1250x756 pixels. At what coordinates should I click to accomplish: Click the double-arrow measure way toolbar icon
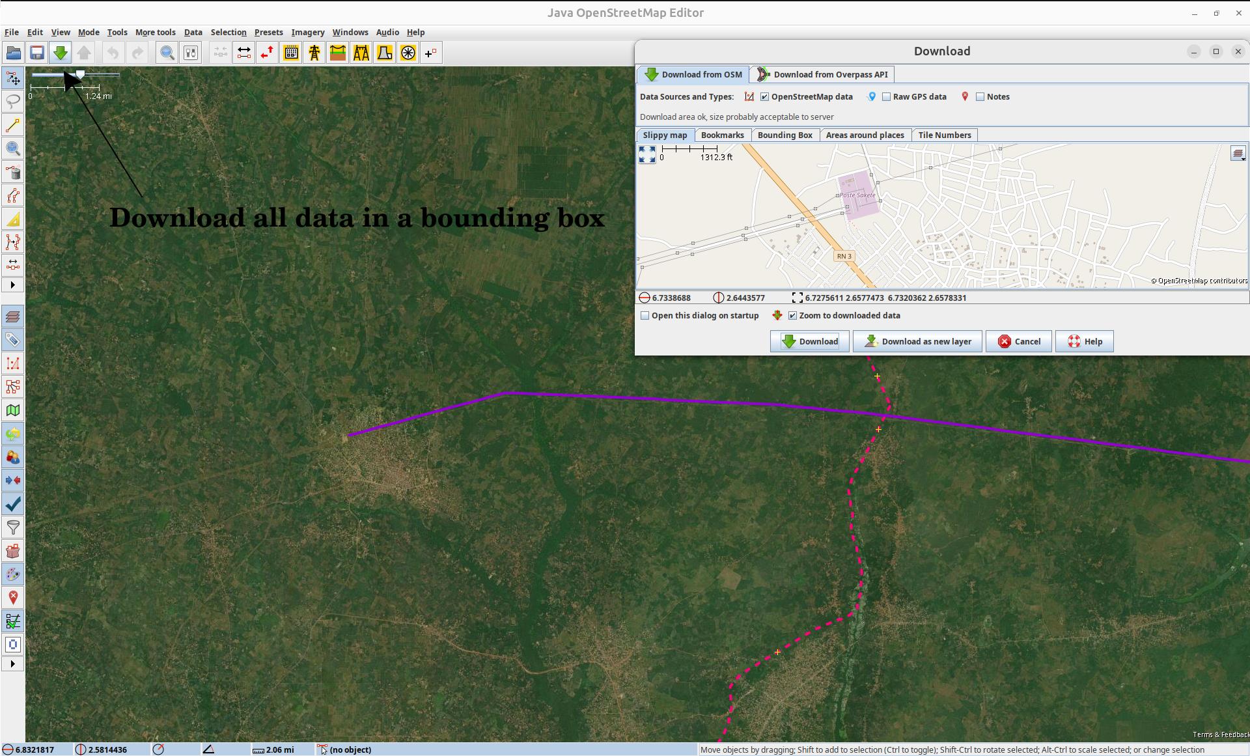[244, 53]
